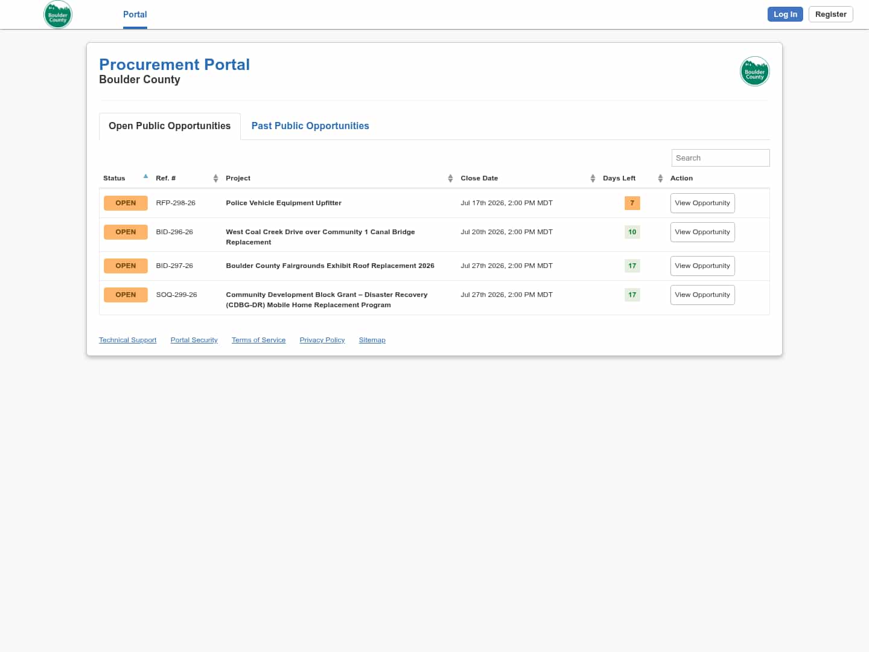Open the Technical Support link
This screenshot has height=652, width=869.
pyautogui.click(x=127, y=340)
